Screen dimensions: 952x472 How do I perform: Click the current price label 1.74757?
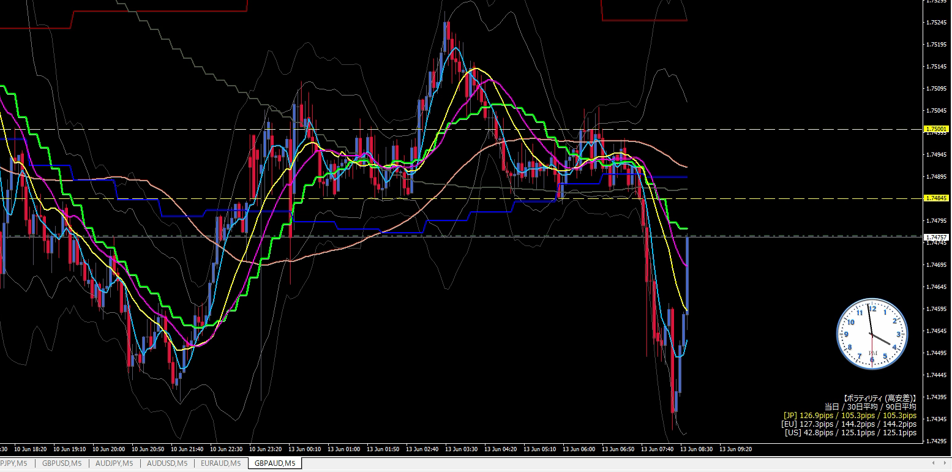(x=937, y=237)
